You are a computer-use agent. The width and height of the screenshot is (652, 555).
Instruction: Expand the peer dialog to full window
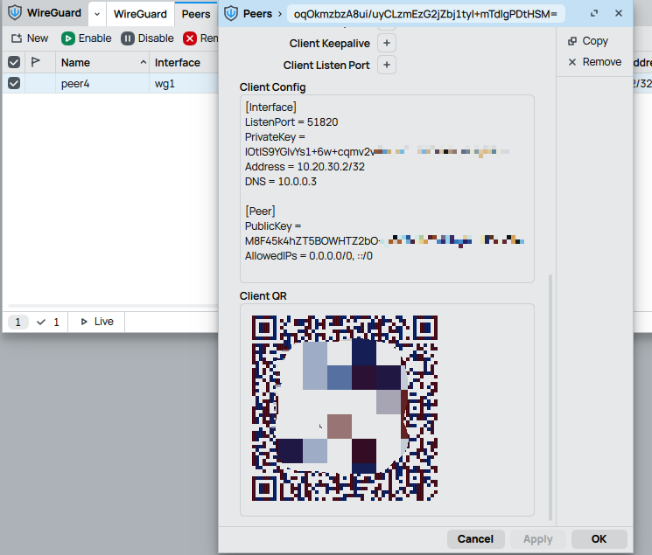(x=594, y=13)
